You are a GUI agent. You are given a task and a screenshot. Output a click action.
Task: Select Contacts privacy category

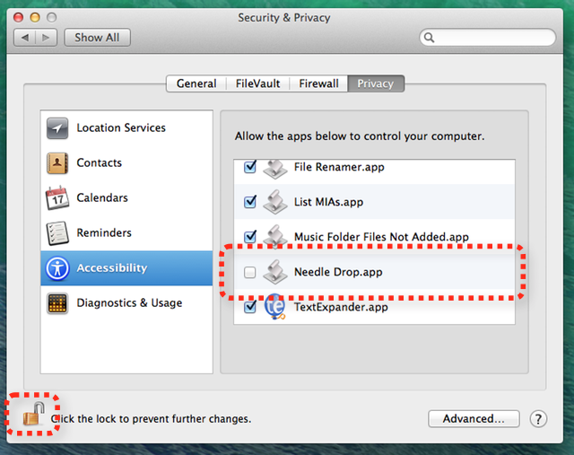(126, 162)
